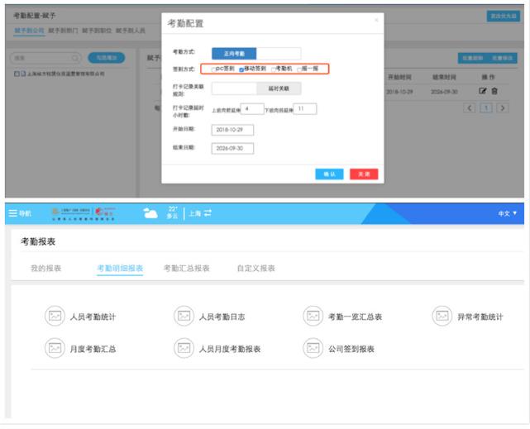Image resolution: width=530 pixels, height=429 pixels.
Task: Click the 2026-09-30 cell in the table
Action: tap(445, 92)
